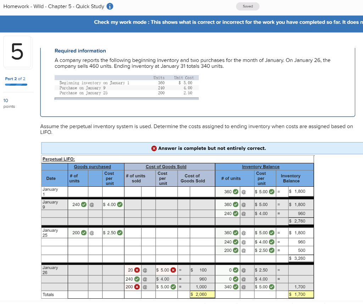Select the question navigation card showing 5
This screenshot has width=363, height=304.
click(18, 52)
